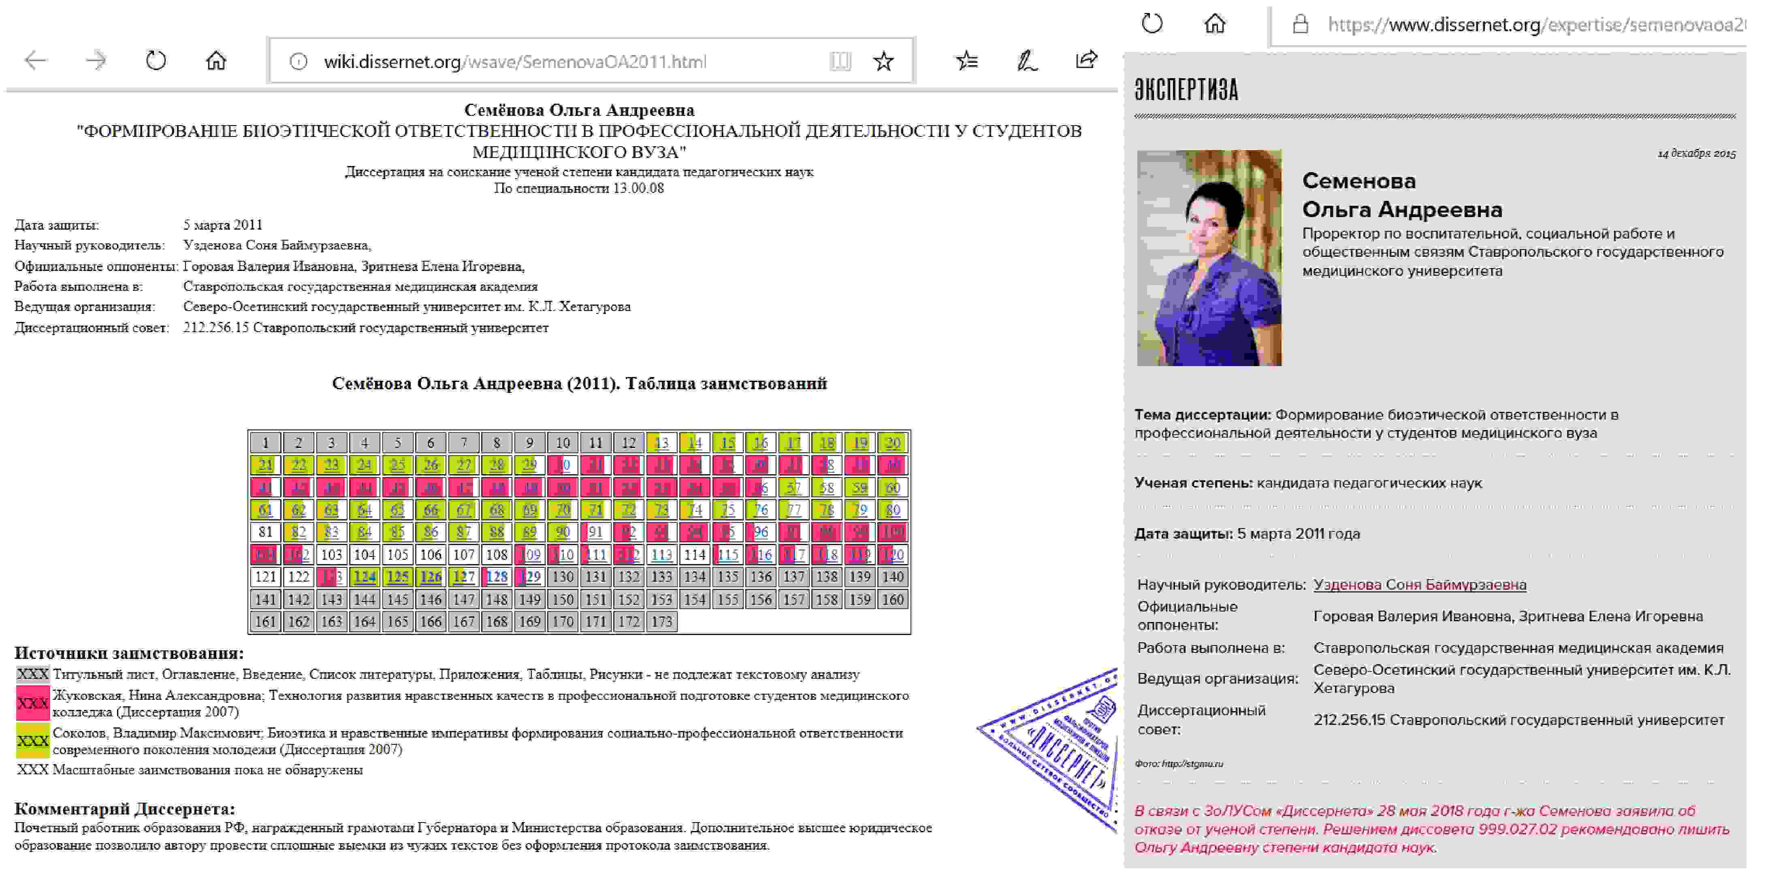
Task: Click the ЭКСПЕРТИЗА heading
Action: (x=1186, y=90)
